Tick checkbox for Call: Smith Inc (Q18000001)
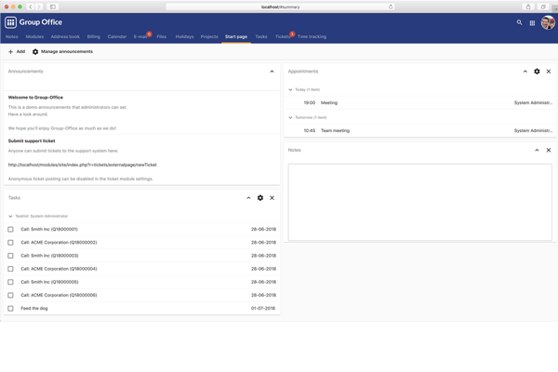 click(x=11, y=229)
